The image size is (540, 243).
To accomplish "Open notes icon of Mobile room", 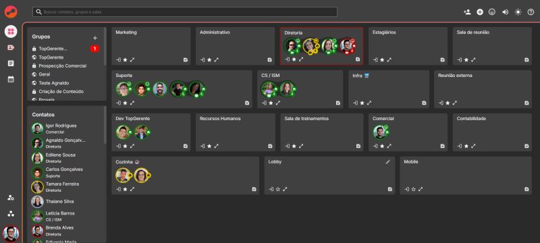I will (526, 189).
